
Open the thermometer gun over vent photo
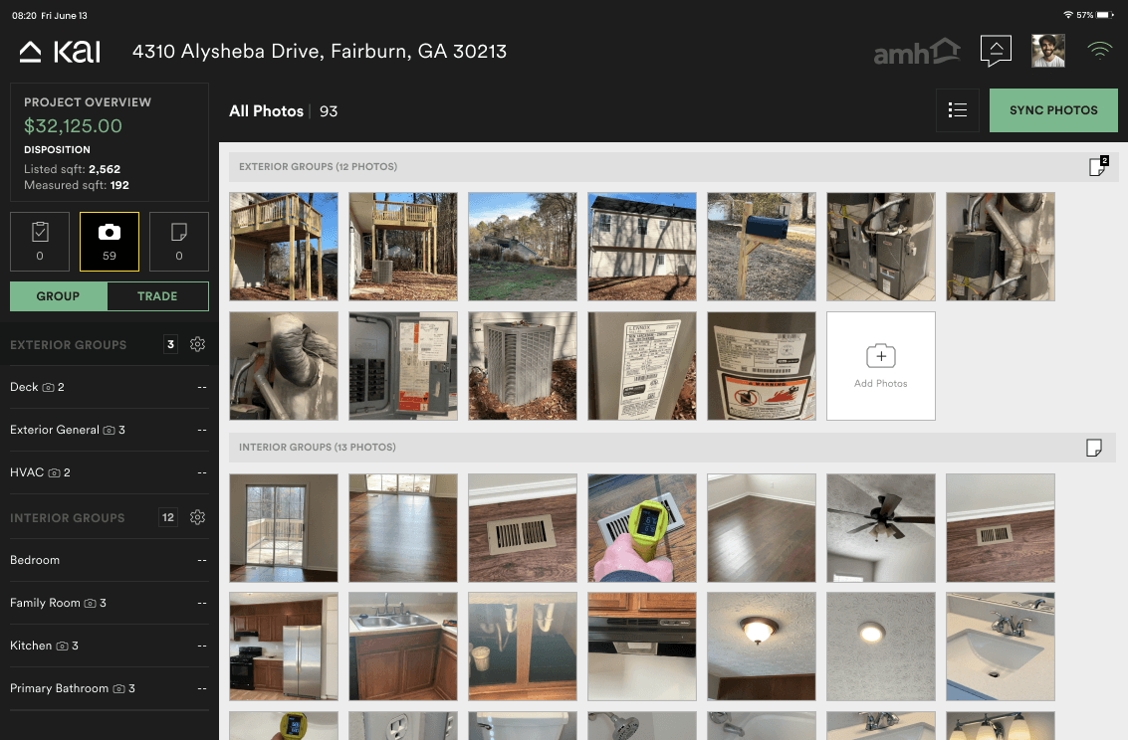pos(642,528)
